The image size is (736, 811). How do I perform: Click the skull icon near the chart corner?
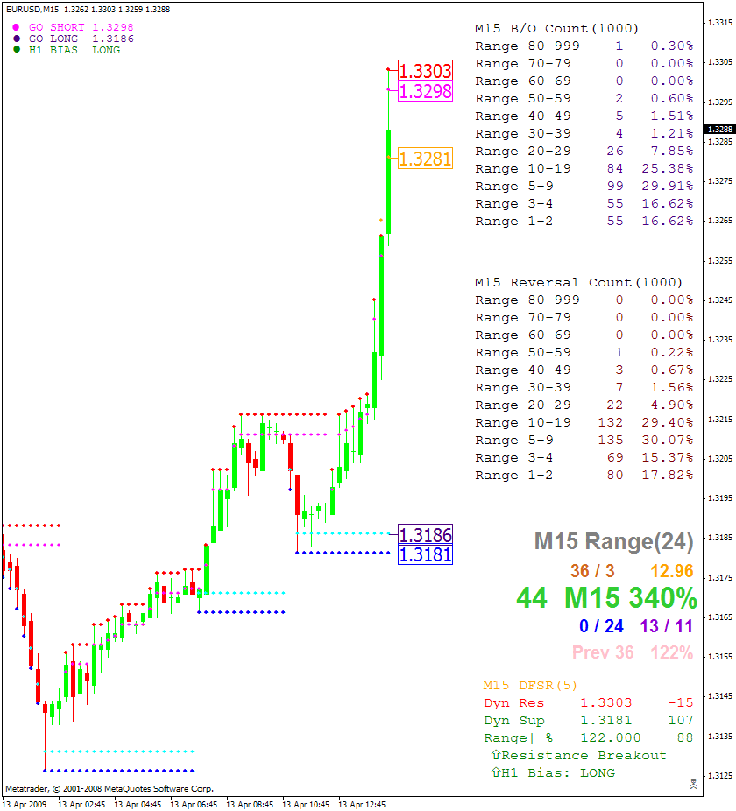coord(694,784)
